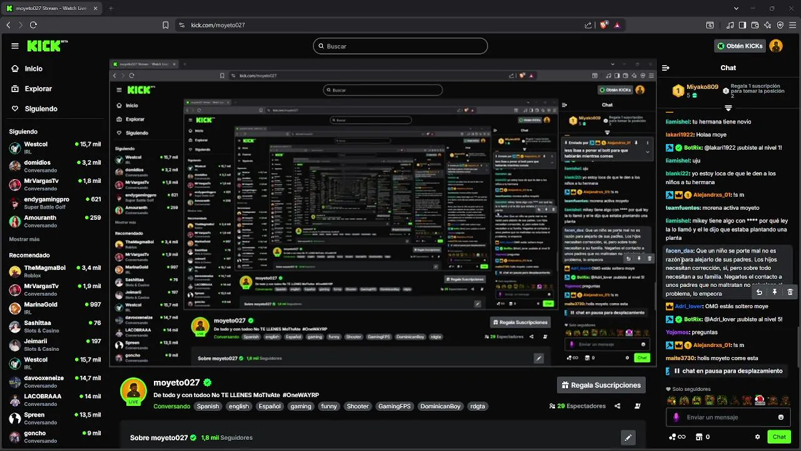Click the KICK logo in the header
The height and width of the screenshot is (451, 801).
(47, 46)
